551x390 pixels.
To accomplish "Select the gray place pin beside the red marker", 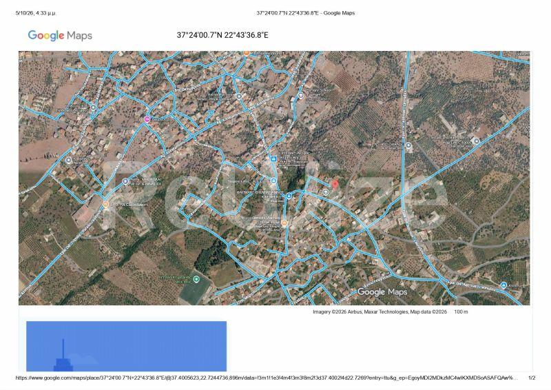I will click(x=326, y=192).
